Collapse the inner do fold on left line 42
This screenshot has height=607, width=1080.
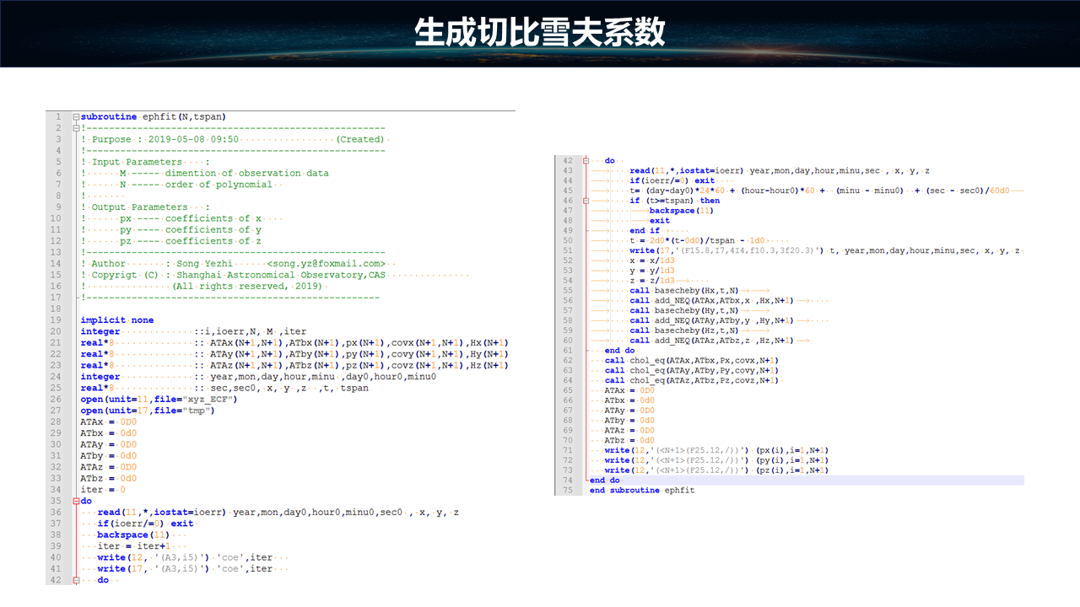[x=76, y=580]
